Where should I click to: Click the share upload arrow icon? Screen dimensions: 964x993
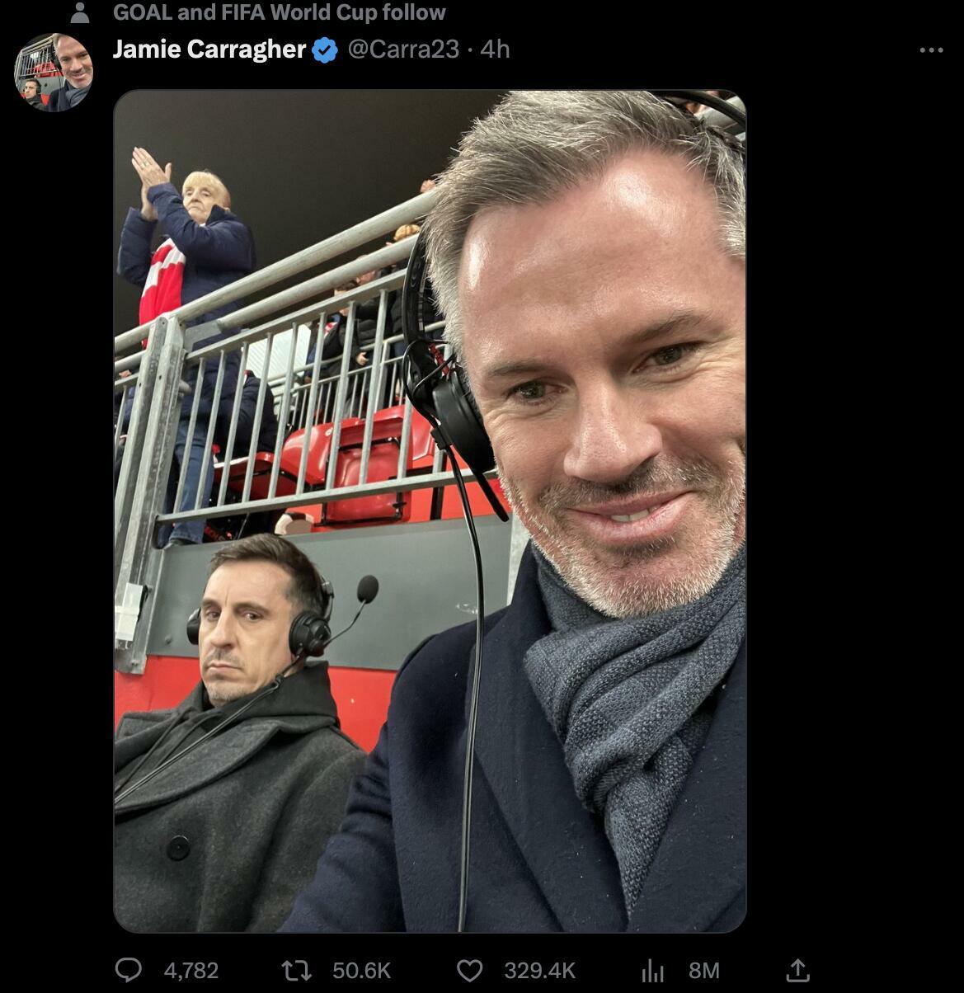797,970
